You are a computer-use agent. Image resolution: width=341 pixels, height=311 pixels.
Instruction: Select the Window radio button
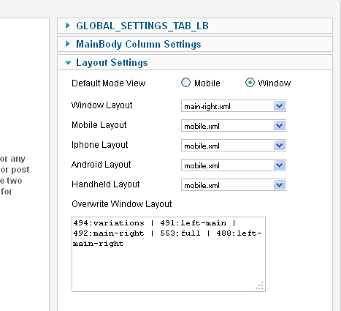pyautogui.click(x=250, y=83)
